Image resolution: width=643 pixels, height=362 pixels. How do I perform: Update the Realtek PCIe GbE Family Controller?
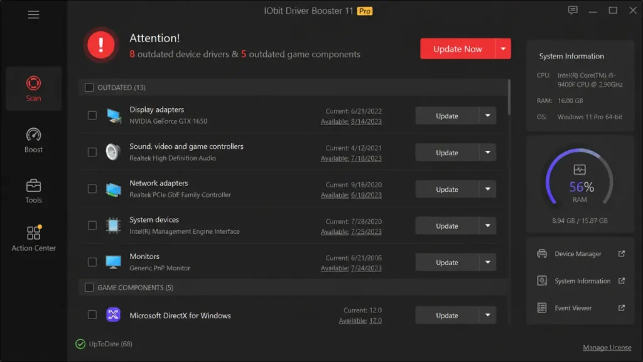click(x=447, y=189)
